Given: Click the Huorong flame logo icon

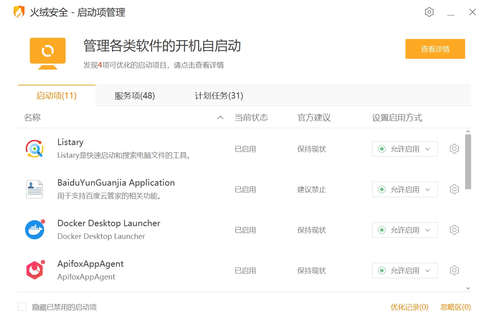Looking at the screenshot, I should 19,12.
